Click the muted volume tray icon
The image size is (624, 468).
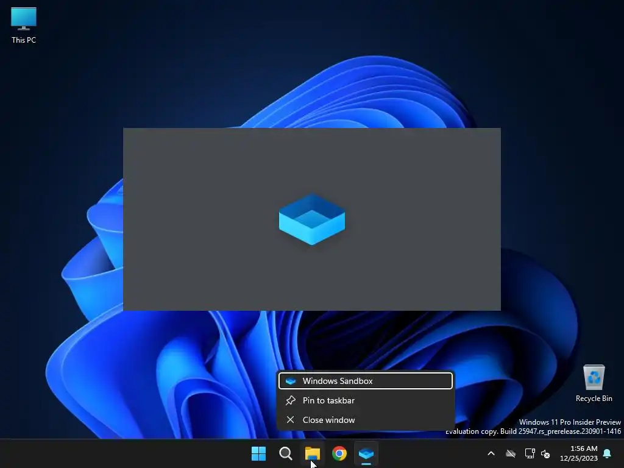pos(545,453)
